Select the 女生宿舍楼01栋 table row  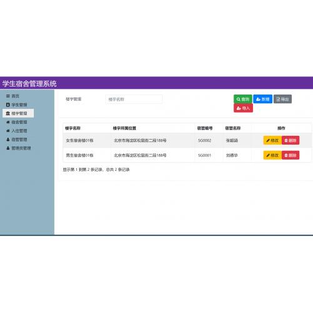187,140
